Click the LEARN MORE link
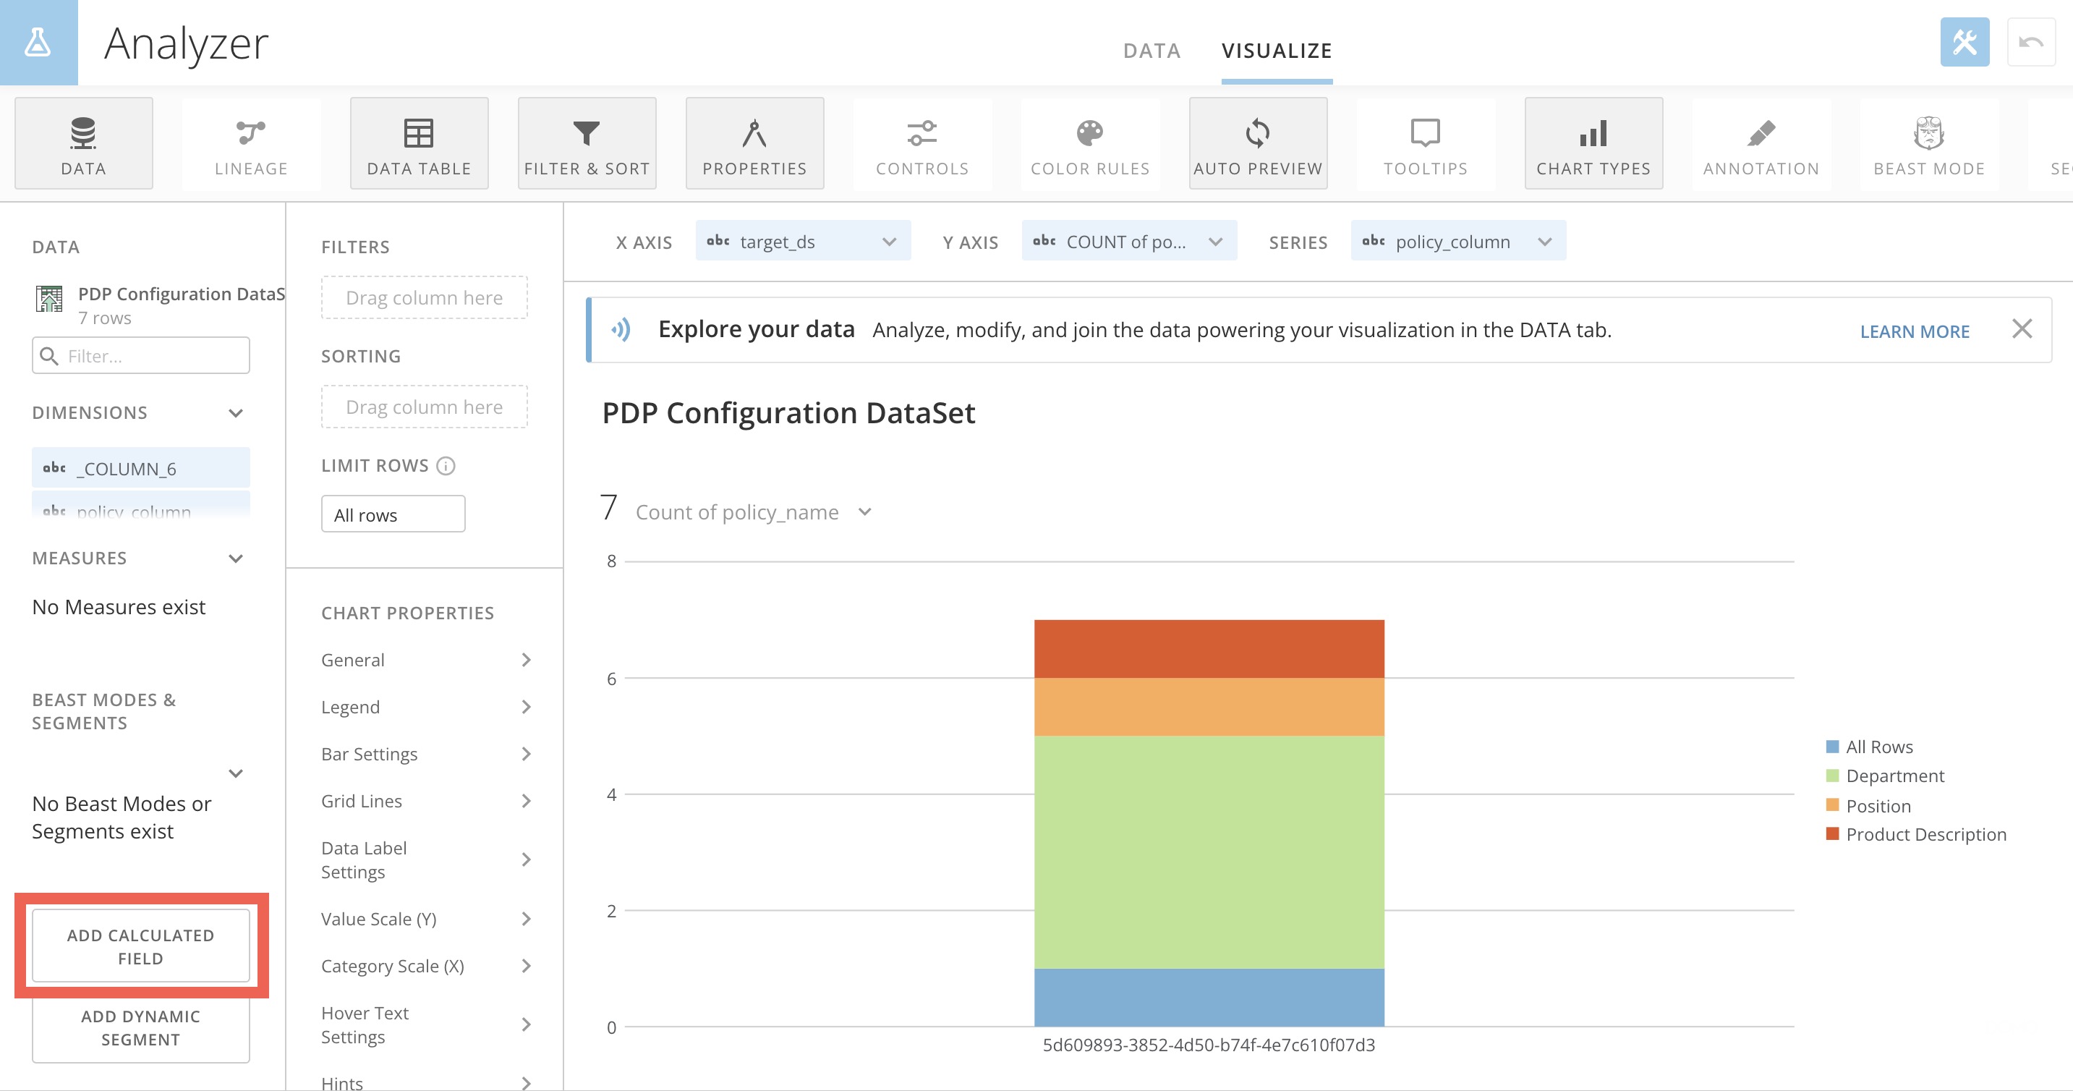This screenshot has width=2073, height=1091. click(x=1914, y=331)
